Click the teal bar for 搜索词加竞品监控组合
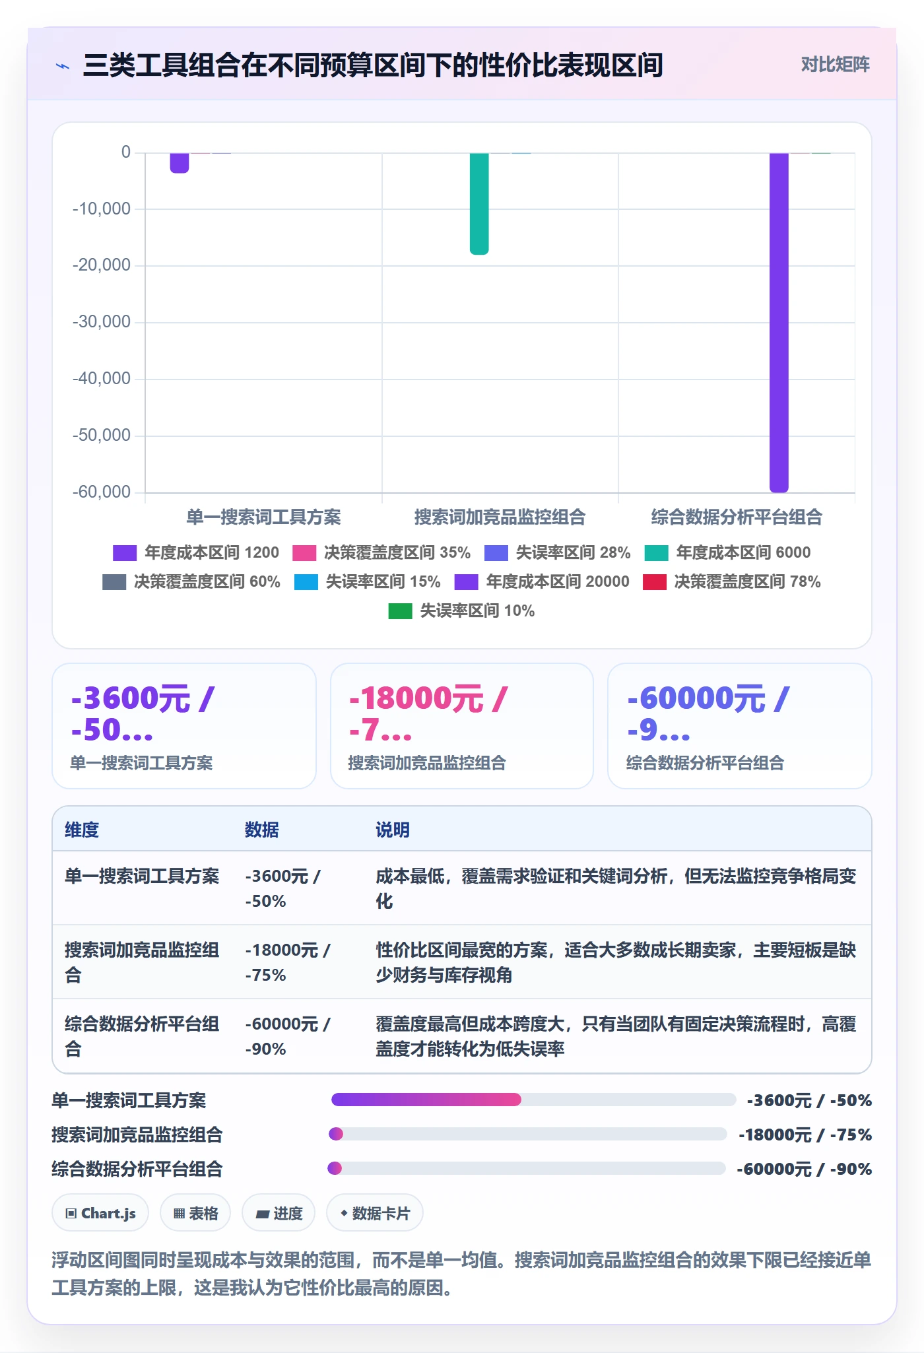 point(479,204)
